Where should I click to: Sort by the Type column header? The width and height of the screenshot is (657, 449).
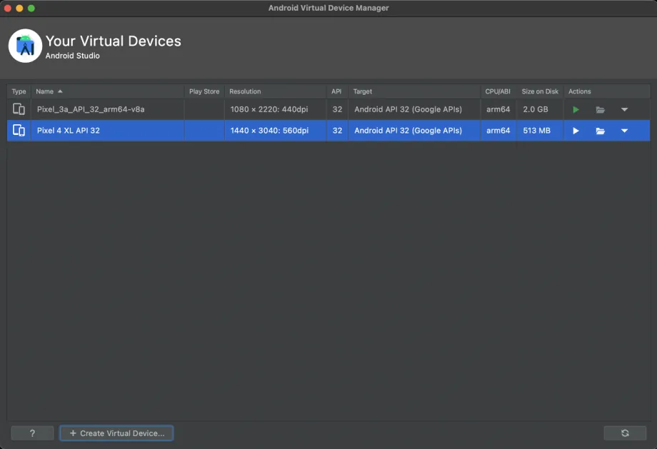point(19,91)
